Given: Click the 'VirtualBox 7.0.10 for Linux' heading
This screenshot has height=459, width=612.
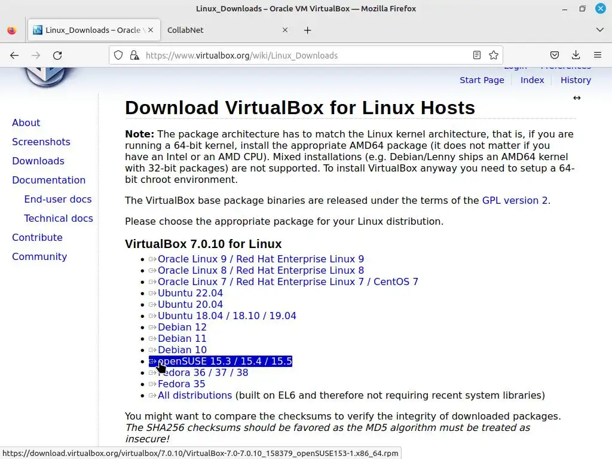Looking at the screenshot, I should point(203,244).
